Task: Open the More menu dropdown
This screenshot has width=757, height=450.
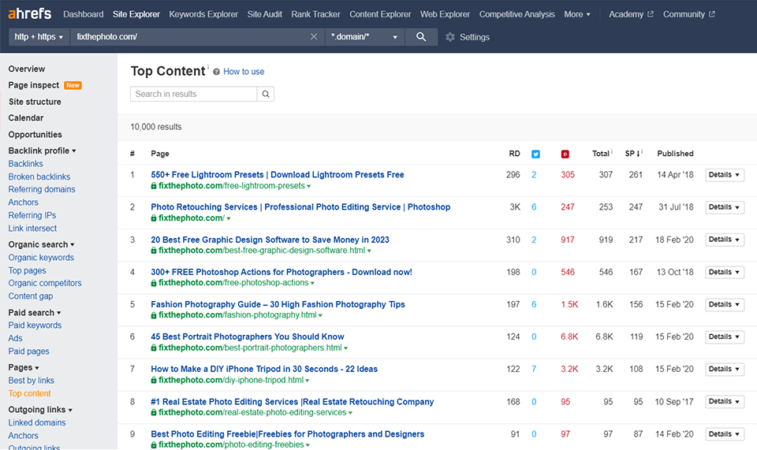Action: tap(577, 14)
